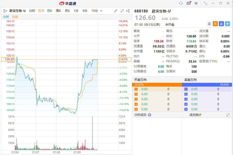Click the compact mode arrows icon
This screenshot has width=233, height=155.
[205, 3]
